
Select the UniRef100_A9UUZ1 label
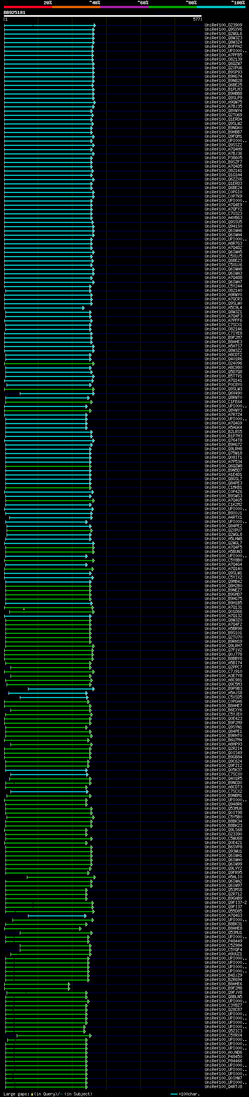pos(223,954)
